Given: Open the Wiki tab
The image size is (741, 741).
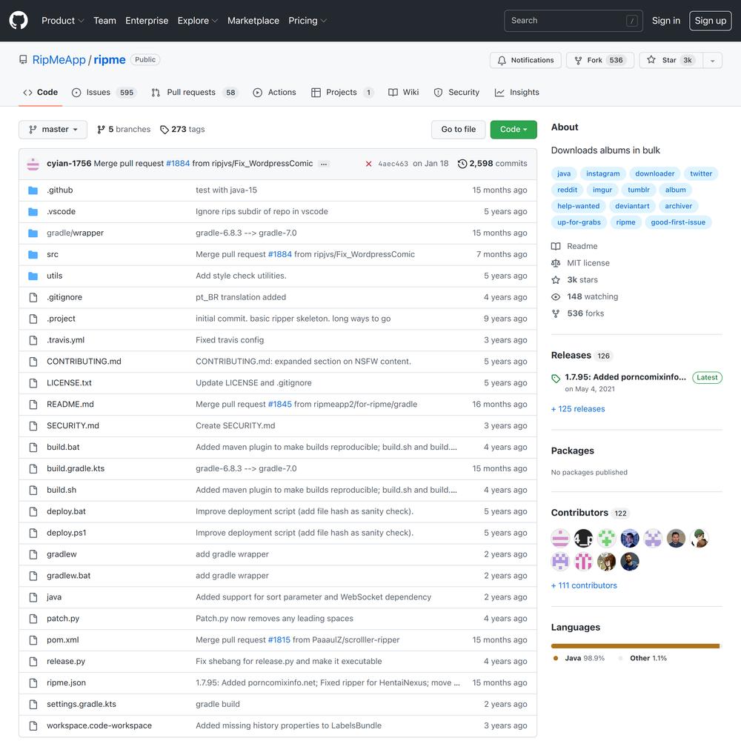Looking at the screenshot, I should [x=404, y=93].
